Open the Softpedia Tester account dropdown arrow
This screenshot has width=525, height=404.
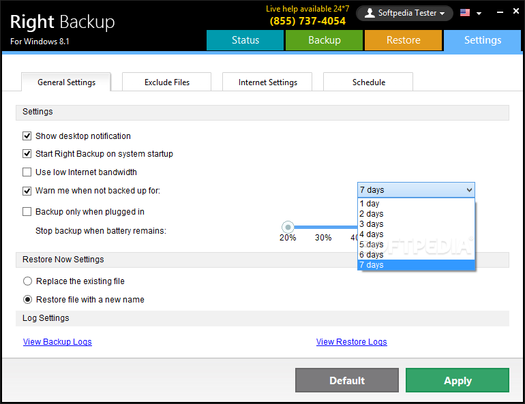pos(442,14)
